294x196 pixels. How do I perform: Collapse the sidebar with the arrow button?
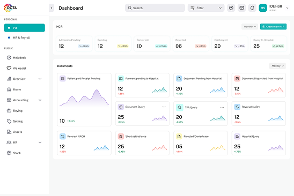pyautogui.click(x=52, y=8)
